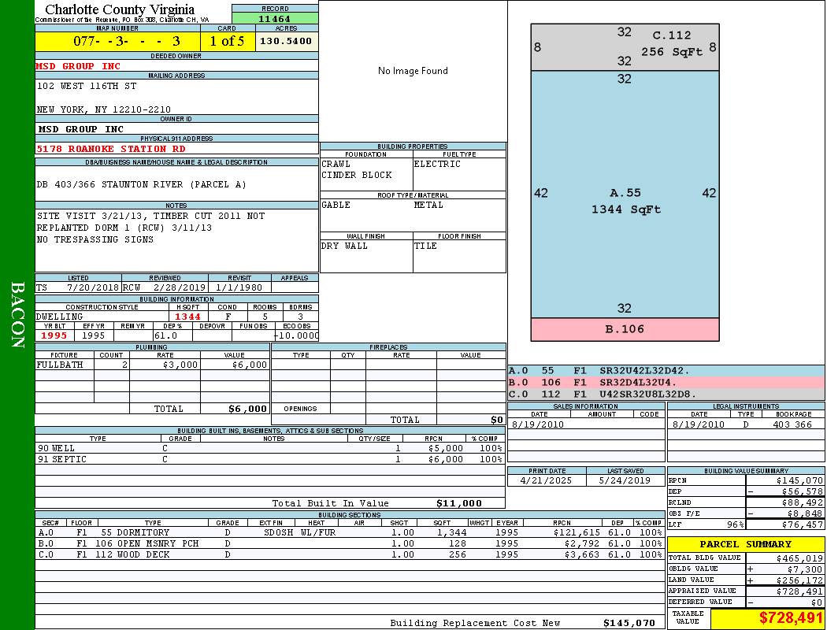The image size is (827, 630).
Task: Click legal description DB 403/366 STAUNTON RIVER
Action: (141, 184)
